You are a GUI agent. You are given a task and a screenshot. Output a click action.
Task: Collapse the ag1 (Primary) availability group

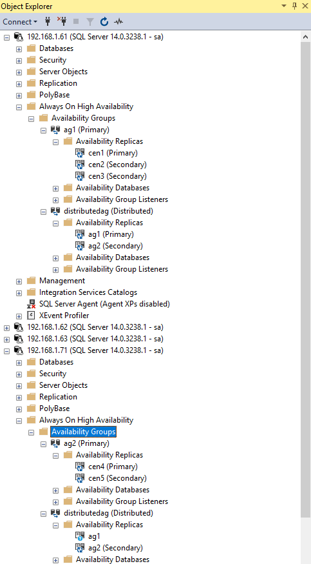[x=43, y=130]
